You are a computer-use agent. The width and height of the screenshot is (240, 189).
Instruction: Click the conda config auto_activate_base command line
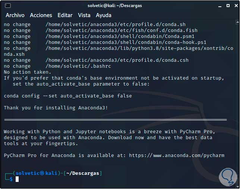[x=68, y=96]
